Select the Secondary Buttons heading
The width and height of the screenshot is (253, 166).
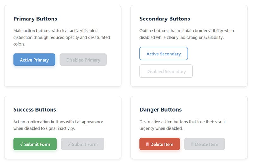[165, 19]
